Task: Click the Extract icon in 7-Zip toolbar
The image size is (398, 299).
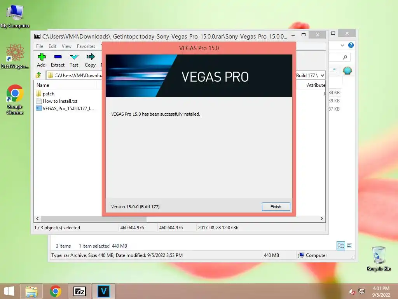Action: tap(58, 57)
